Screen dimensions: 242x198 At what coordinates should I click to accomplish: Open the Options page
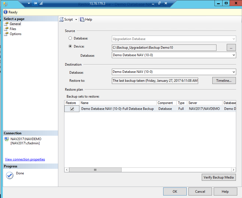(x=16, y=34)
